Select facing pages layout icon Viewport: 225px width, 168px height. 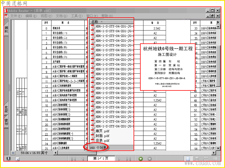coord(215,158)
